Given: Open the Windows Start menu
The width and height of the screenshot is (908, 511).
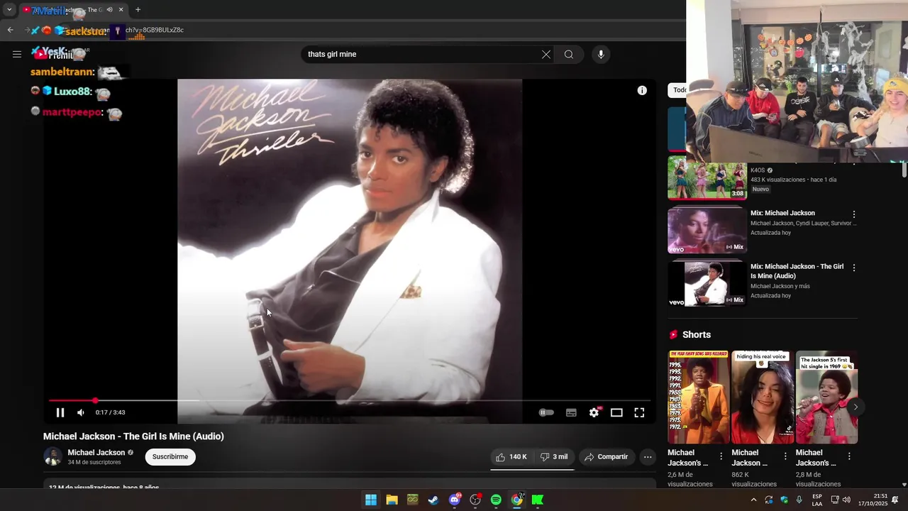Looking at the screenshot, I should [371, 500].
